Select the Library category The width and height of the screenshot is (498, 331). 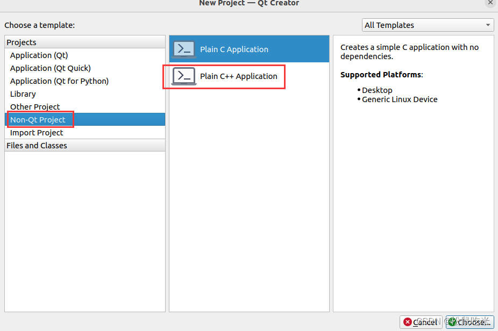23,93
